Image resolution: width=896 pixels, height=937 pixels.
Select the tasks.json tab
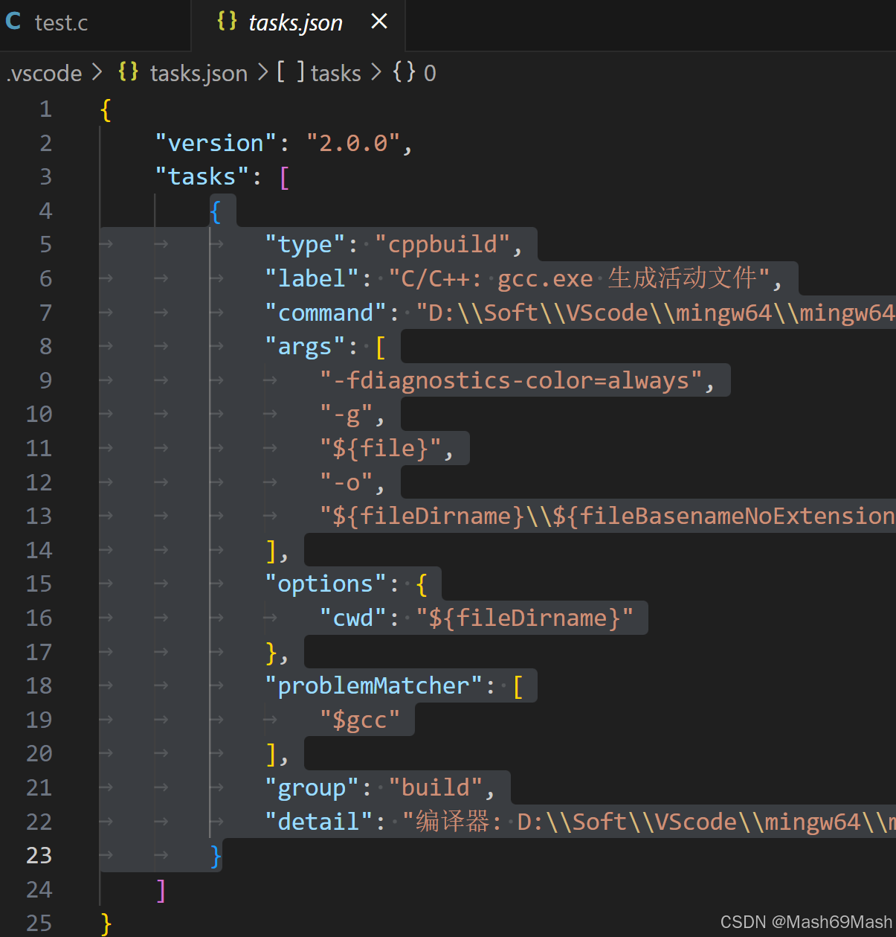pos(295,22)
